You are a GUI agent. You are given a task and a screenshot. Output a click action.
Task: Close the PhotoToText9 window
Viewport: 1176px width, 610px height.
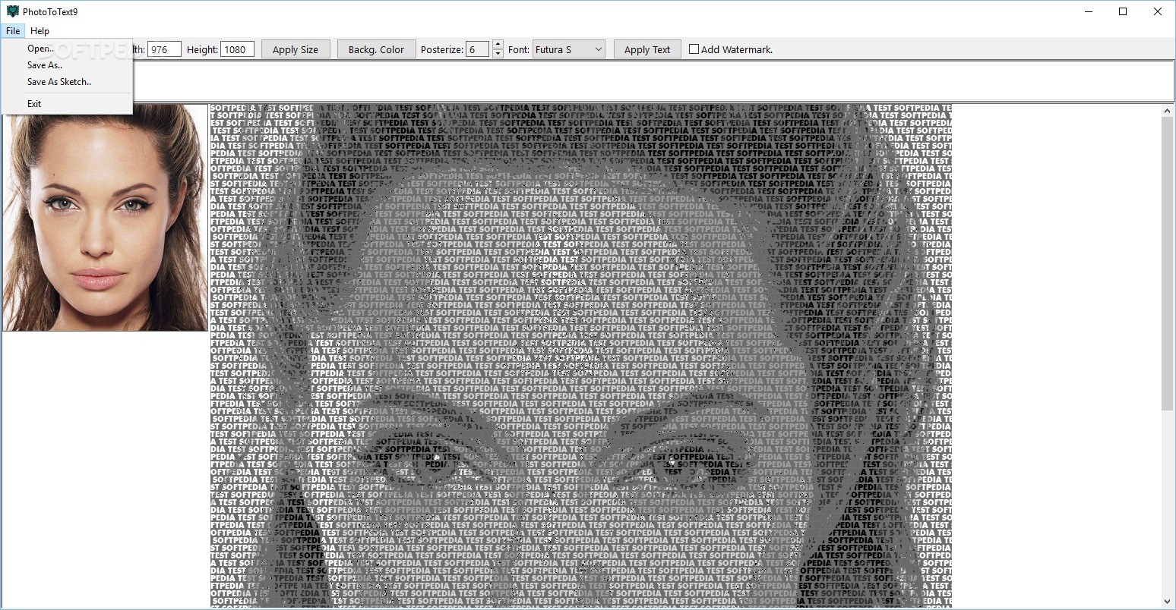1158,11
